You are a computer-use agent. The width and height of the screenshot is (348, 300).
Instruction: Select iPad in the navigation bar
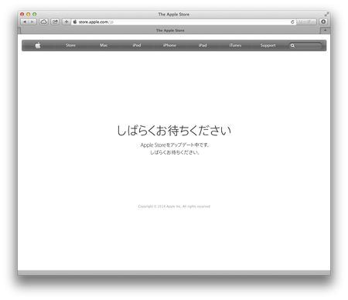point(203,46)
